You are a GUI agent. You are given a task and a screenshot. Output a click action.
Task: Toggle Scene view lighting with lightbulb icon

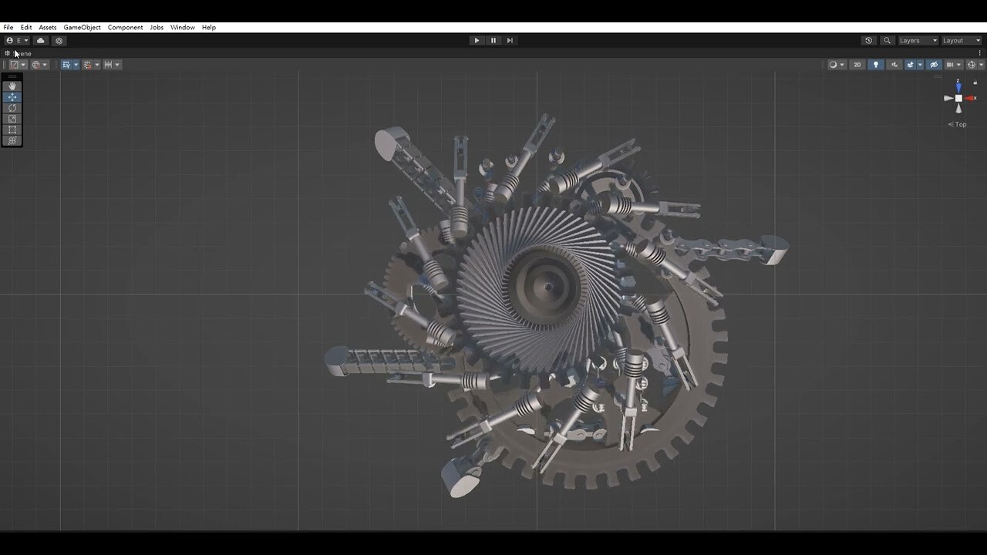coord(875,65)
